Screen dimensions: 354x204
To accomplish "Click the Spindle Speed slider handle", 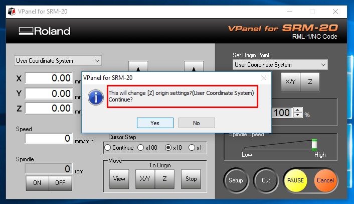I will [x=314, y=145].
